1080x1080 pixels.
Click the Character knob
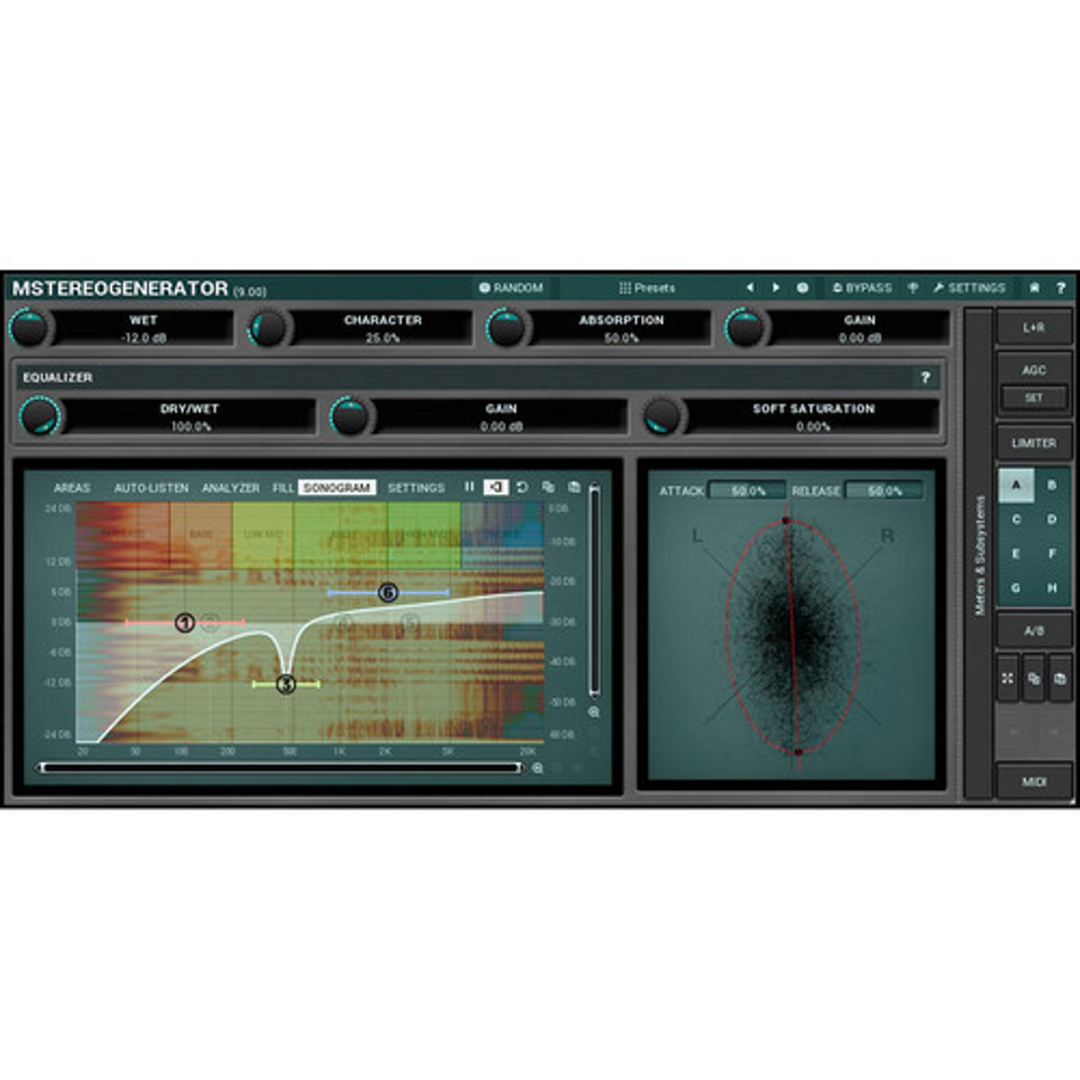click(x=267, y=328)
